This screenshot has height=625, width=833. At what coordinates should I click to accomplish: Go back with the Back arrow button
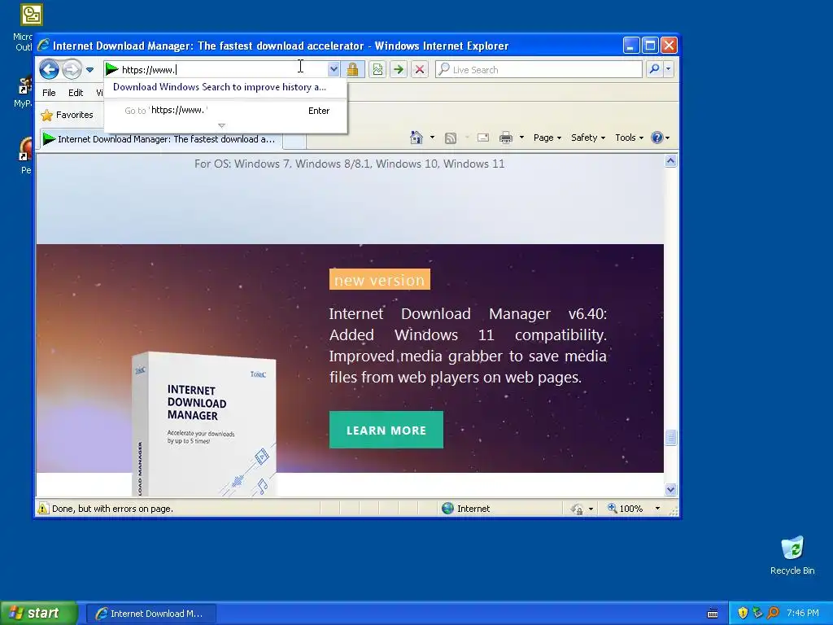click(x=49, y=69)
